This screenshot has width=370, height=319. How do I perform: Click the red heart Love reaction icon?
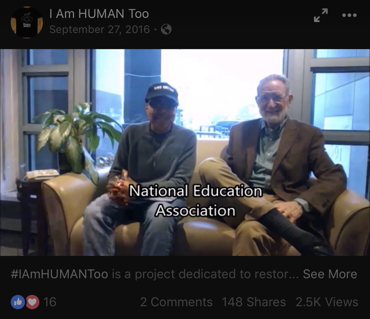click(x=33, y=302)
